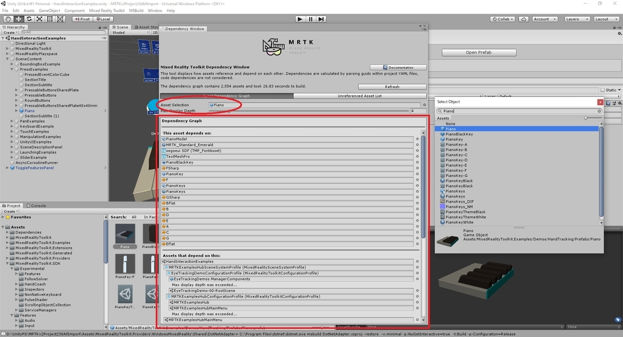This screenshot has width=623, height=337.
Task: Toggle Pivot handle position button
Action: click(82, 19)
